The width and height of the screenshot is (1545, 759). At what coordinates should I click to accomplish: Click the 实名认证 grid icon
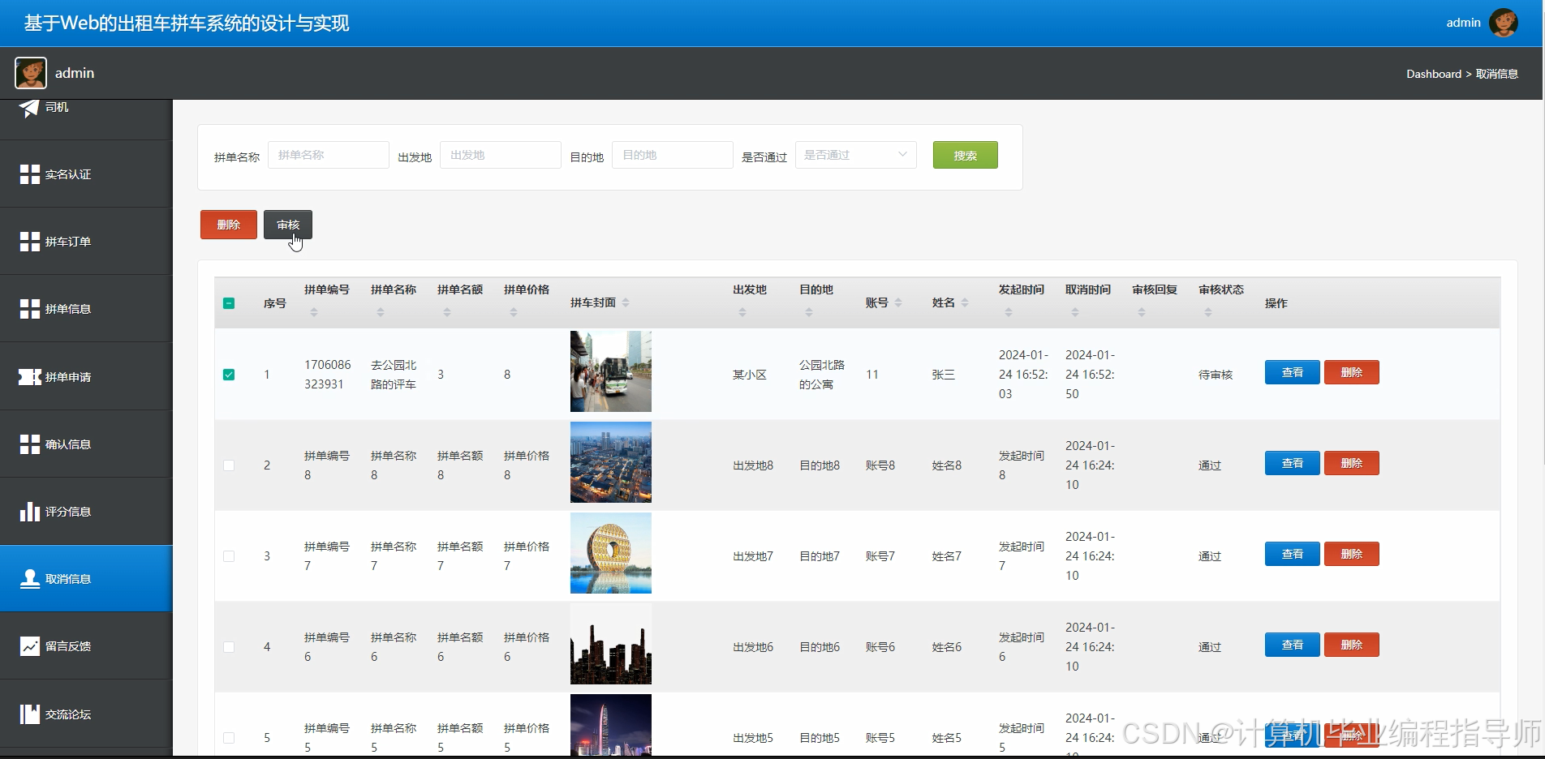pyautogui.click(x=29, y=174)
